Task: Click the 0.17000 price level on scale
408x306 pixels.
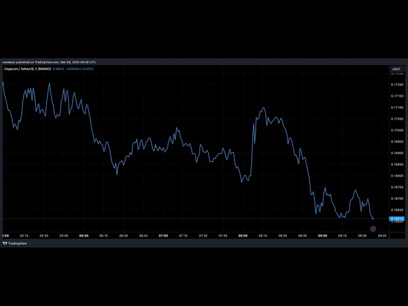Action: [397, 130]
